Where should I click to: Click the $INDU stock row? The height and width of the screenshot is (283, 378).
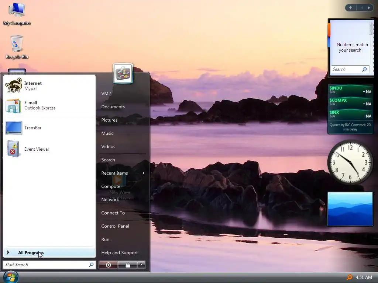pyautogui.click(x=350, y=90)
